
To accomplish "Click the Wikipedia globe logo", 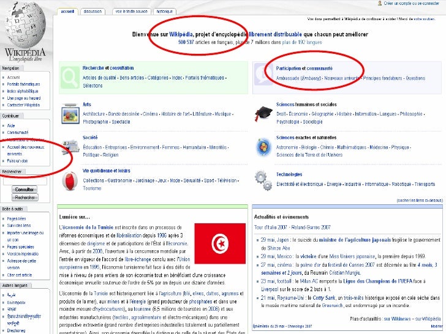I will tap(25, 25).
